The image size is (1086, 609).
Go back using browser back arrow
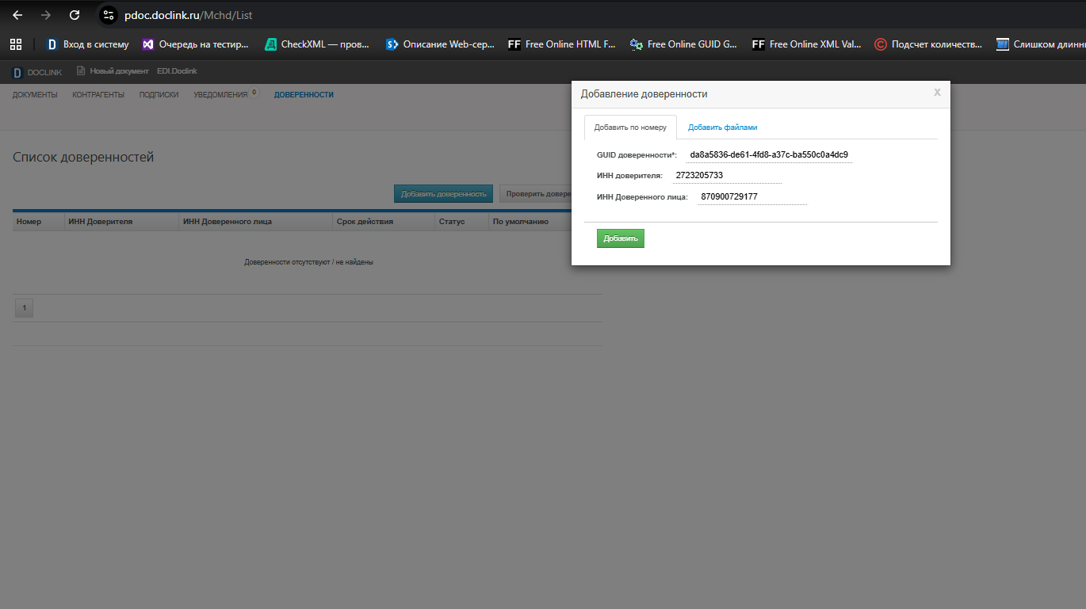[17, 15]
